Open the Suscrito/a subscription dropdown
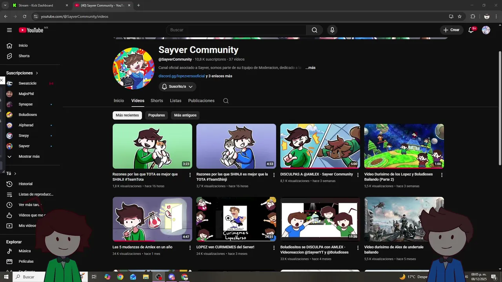The width and height of the screenshot is (502, 282). click(x=177, y=87)
